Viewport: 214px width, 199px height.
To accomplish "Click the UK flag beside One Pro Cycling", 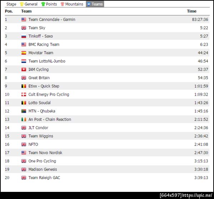I will (x=24, y=161).
